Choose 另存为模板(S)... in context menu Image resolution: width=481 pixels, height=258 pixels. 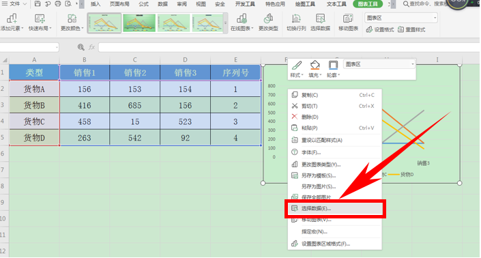pyautogui.click(x=335, y=176)
